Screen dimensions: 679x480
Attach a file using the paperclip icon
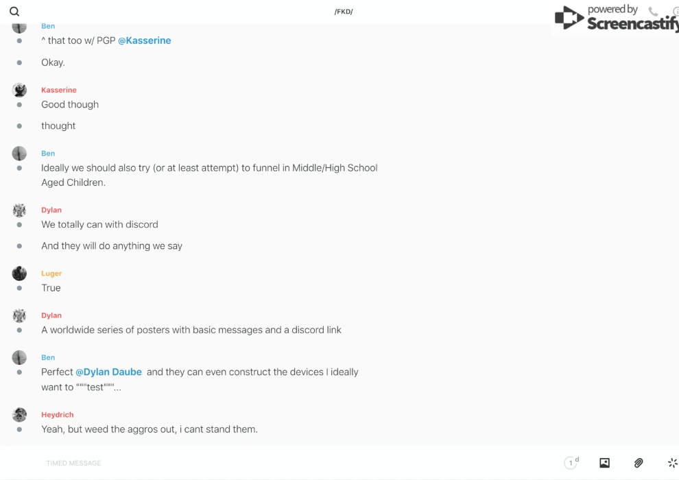(639, 463)
